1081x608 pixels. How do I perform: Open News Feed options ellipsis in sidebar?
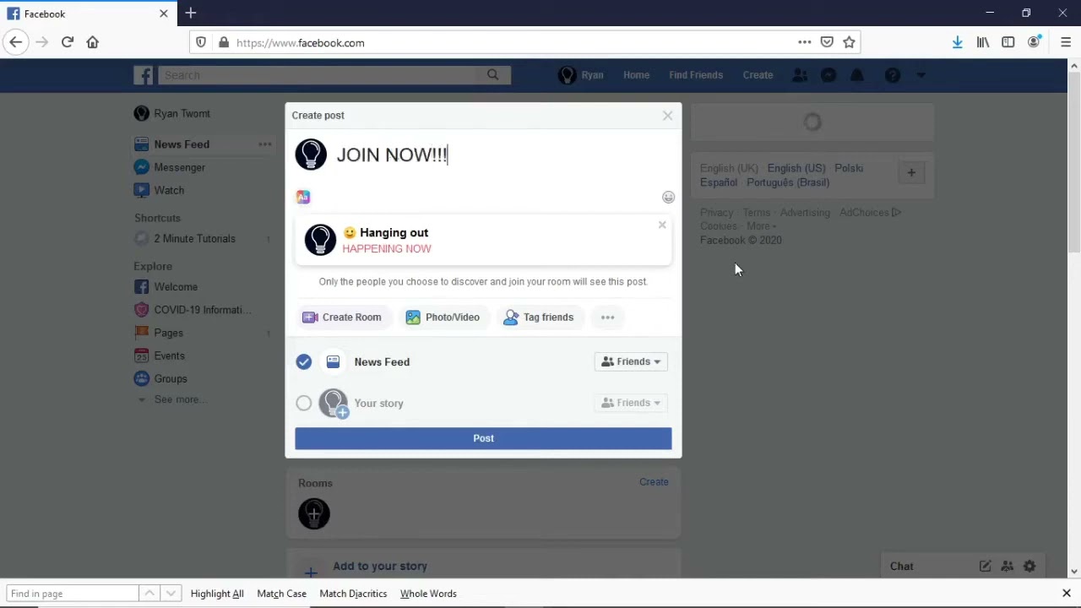(264, 144)
